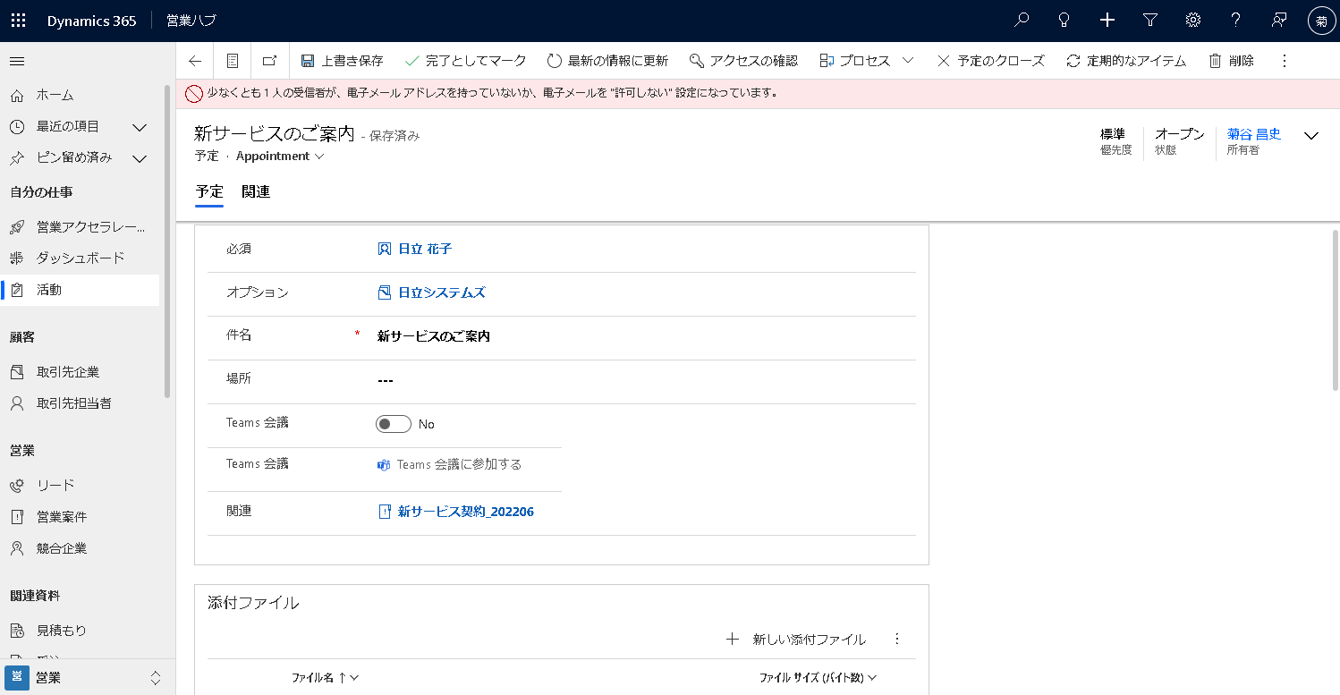Refresh with 最新の情報に更新
Viewport: 1340px width, 695px height.
(x=607, y=61)
